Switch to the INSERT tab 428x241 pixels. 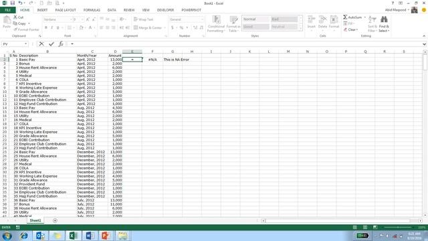[x=42, y=10]
